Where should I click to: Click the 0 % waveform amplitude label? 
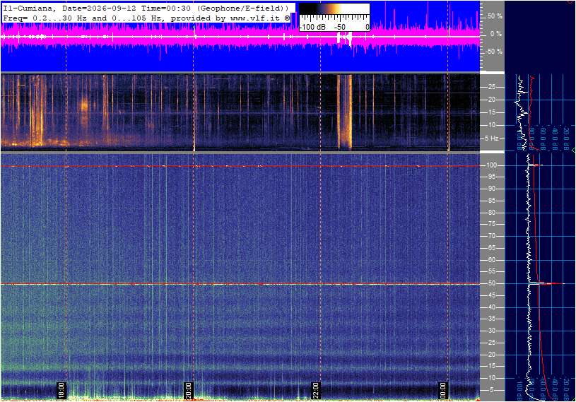click(496, 34)
